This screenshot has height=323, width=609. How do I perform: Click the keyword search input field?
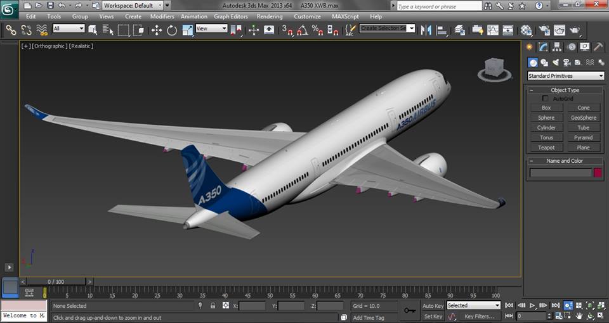coord(439,6)
